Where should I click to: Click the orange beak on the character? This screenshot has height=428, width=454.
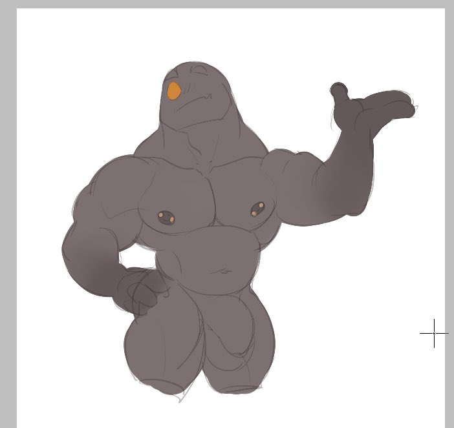pyautogui.click(x=174, y=91)
